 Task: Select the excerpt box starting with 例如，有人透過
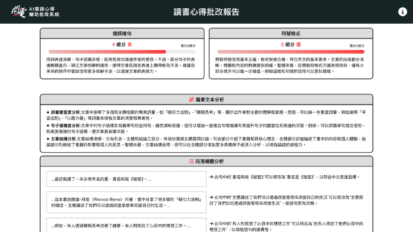coord(126,226)
